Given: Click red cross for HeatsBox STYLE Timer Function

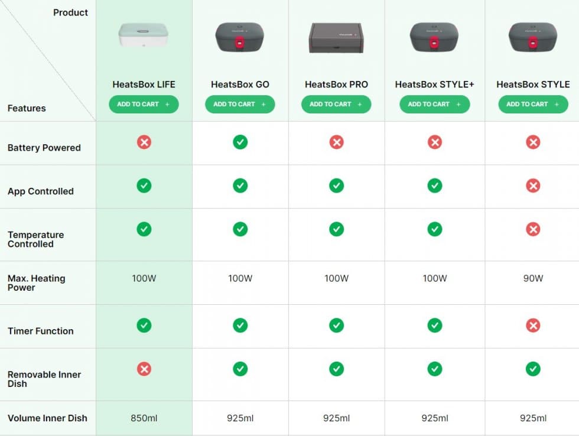Looking at the screenshot, I should click(x=533, y=326).
